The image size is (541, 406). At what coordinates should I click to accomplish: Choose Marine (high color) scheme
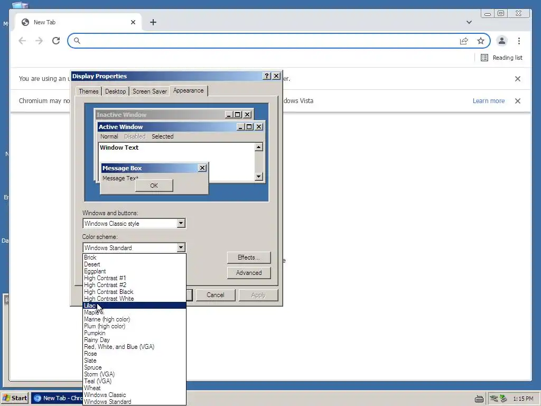tap(135, 319)
